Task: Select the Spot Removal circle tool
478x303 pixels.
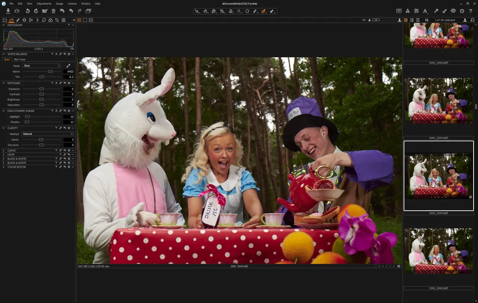Action: click(247, 11)
